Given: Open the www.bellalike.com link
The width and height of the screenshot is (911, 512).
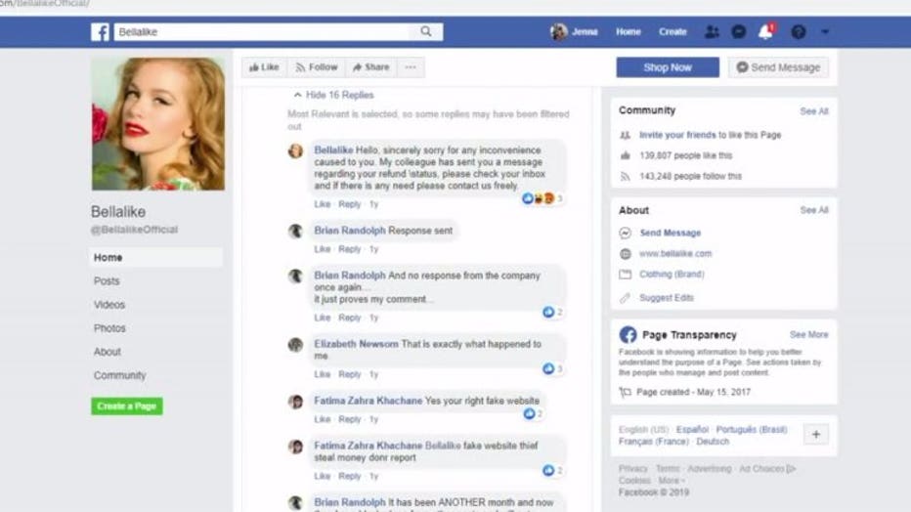Looking at the screenshot, I should [675, 254].
